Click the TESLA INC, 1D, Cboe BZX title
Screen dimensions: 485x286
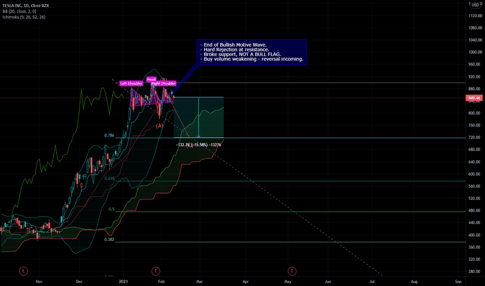tap(25, 6)
